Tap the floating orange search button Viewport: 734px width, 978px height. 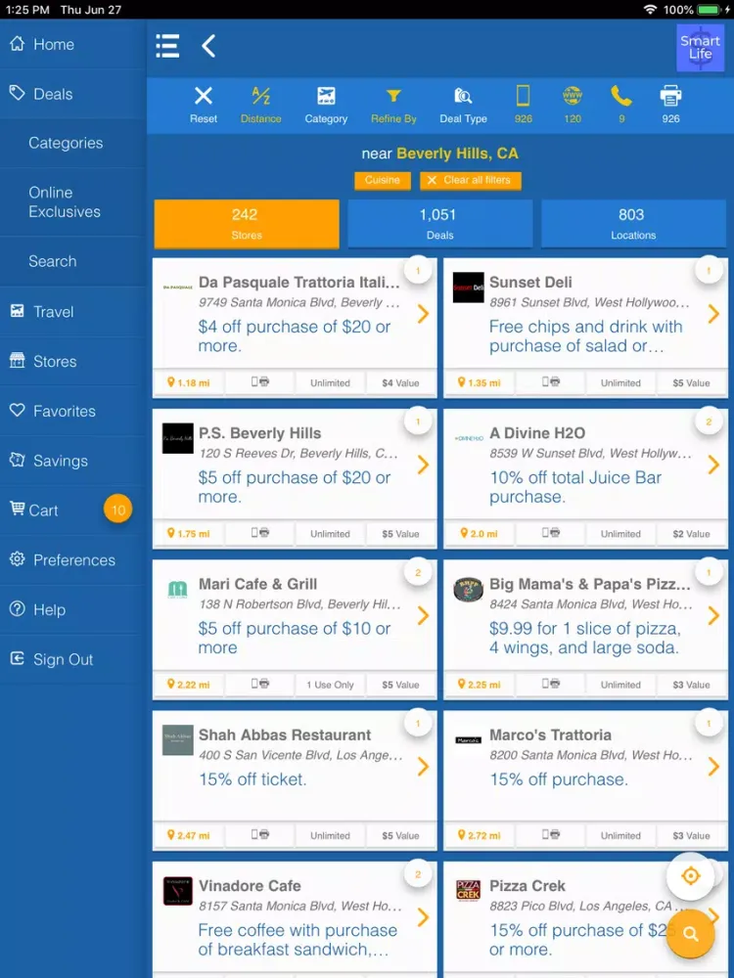point(690,933)
